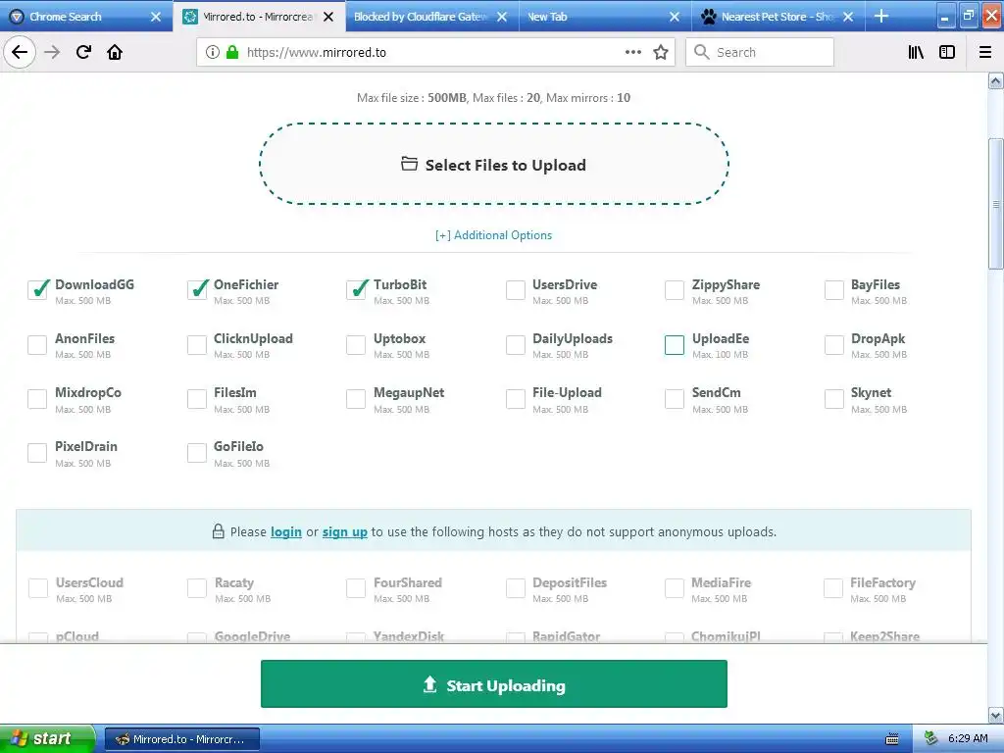Viewport: 1004px width, 753px height.
Task: Click the network tray icon beside clock
Action: pos(931,739)
